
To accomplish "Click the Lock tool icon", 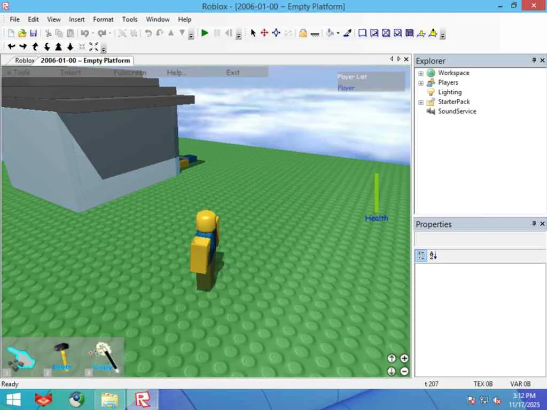I will click(303, 33).
